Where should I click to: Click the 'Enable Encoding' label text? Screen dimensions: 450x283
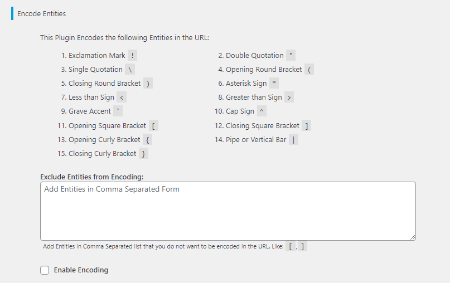81,270
